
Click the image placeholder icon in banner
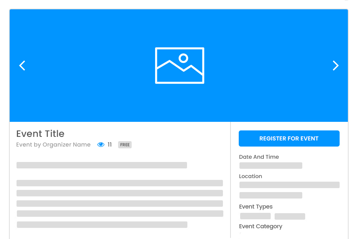click(179, 66)
